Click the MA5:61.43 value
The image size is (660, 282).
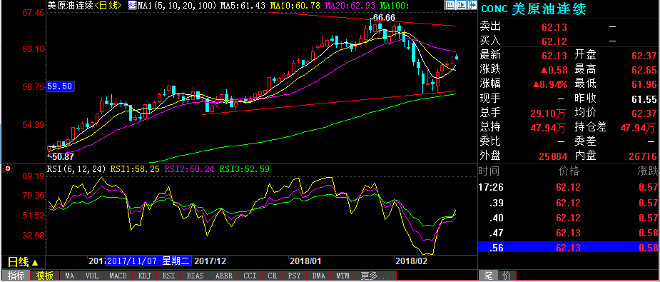click(x=243, y=6)
